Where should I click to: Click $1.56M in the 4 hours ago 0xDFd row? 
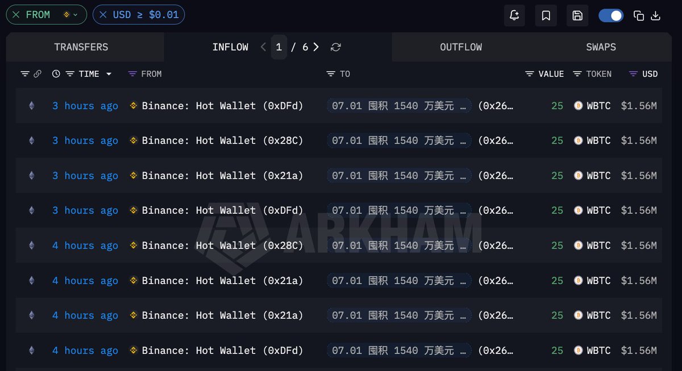639,351
